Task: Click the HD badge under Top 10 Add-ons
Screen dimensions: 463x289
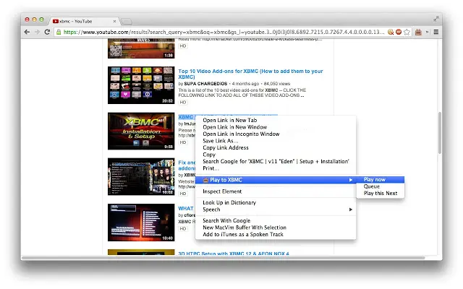Action: [x=183, y=102]
